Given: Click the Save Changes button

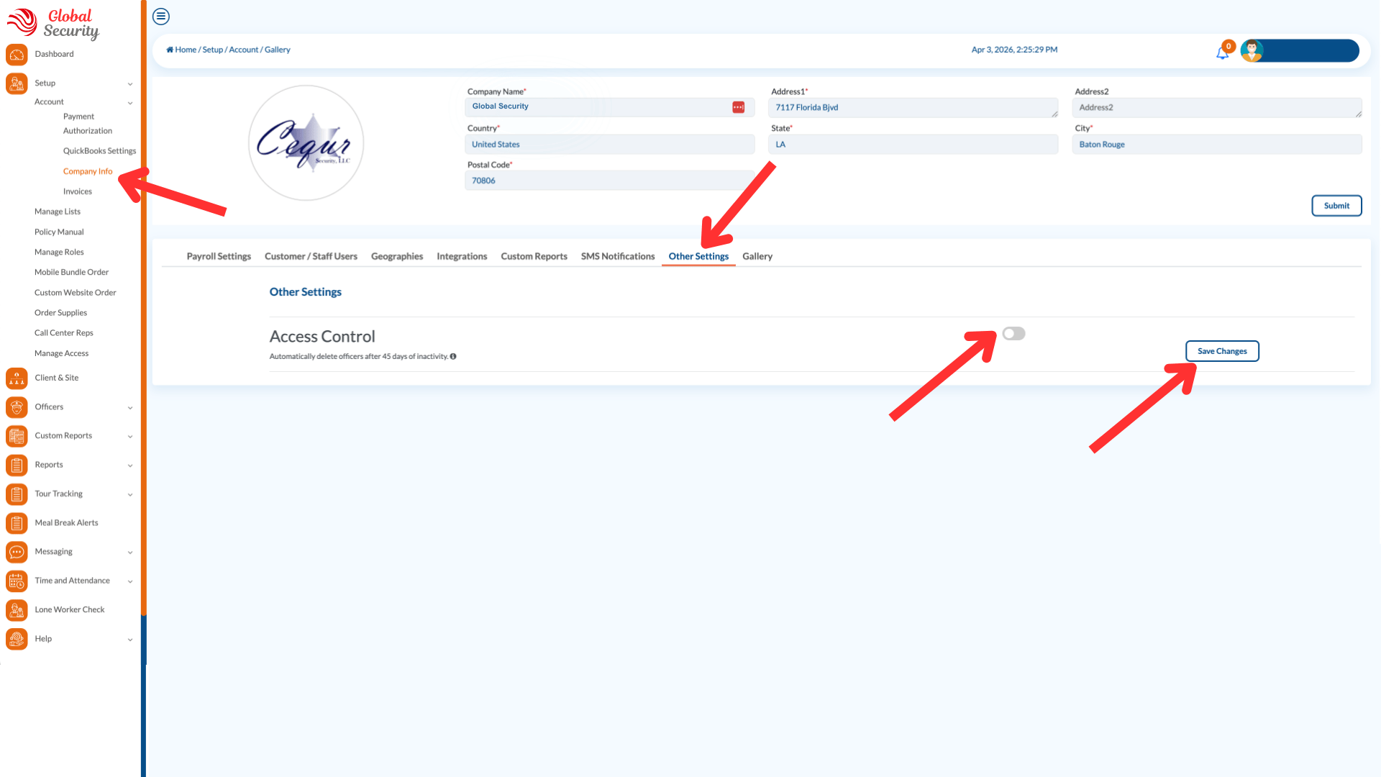Looking at the screenshot, I should (x=1221, y=351).
